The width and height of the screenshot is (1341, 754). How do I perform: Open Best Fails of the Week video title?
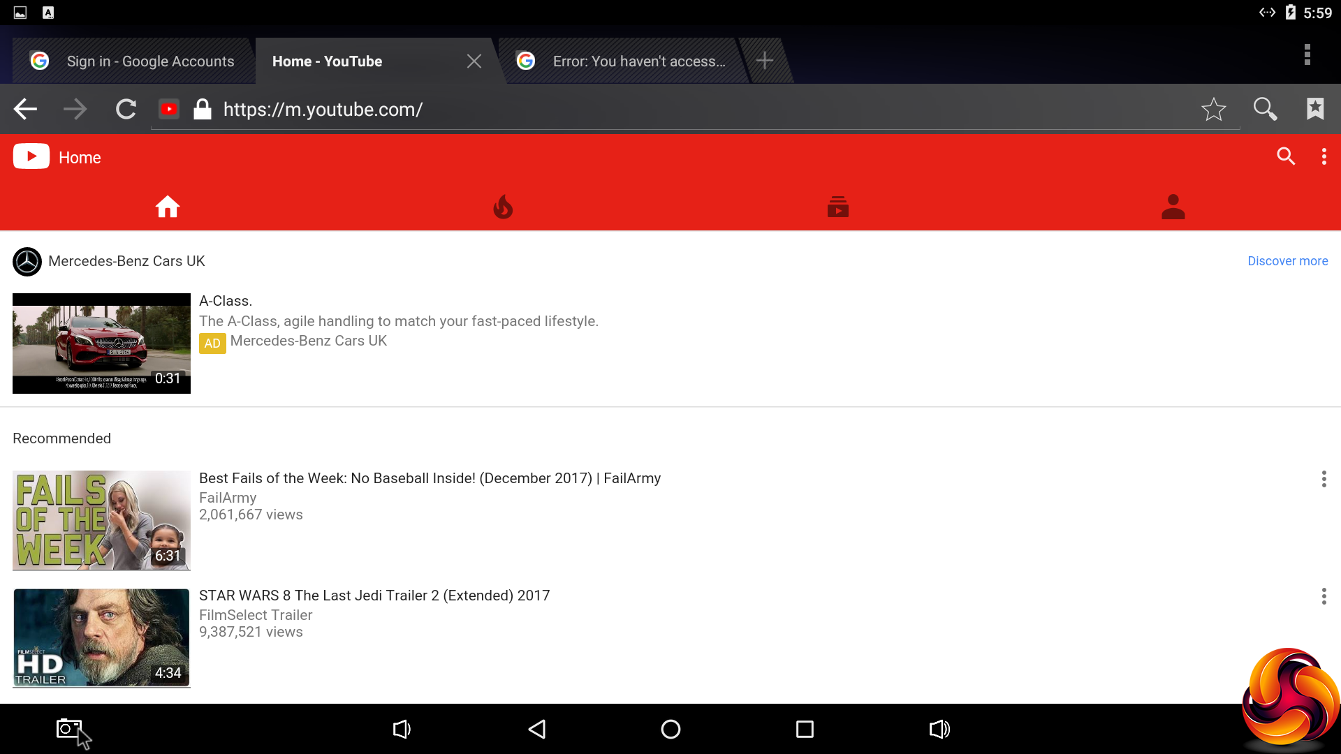[430, 478]
